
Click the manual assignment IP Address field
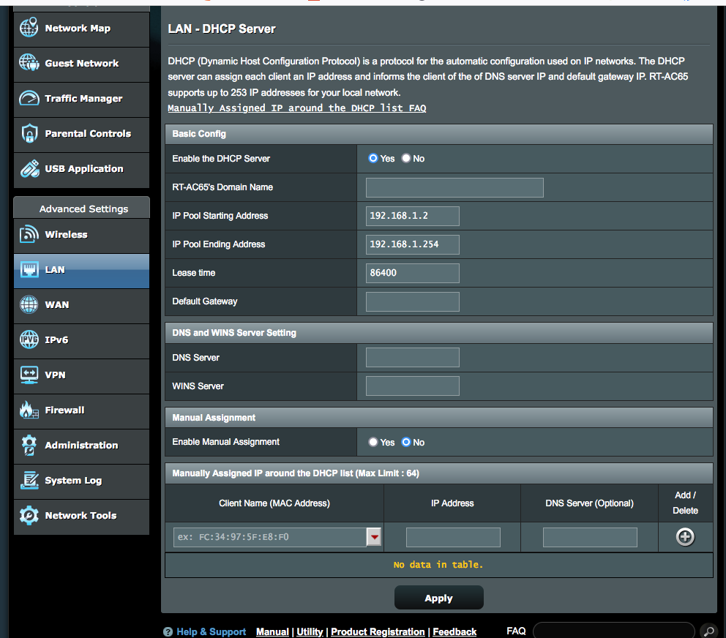[x=453, y=538]
